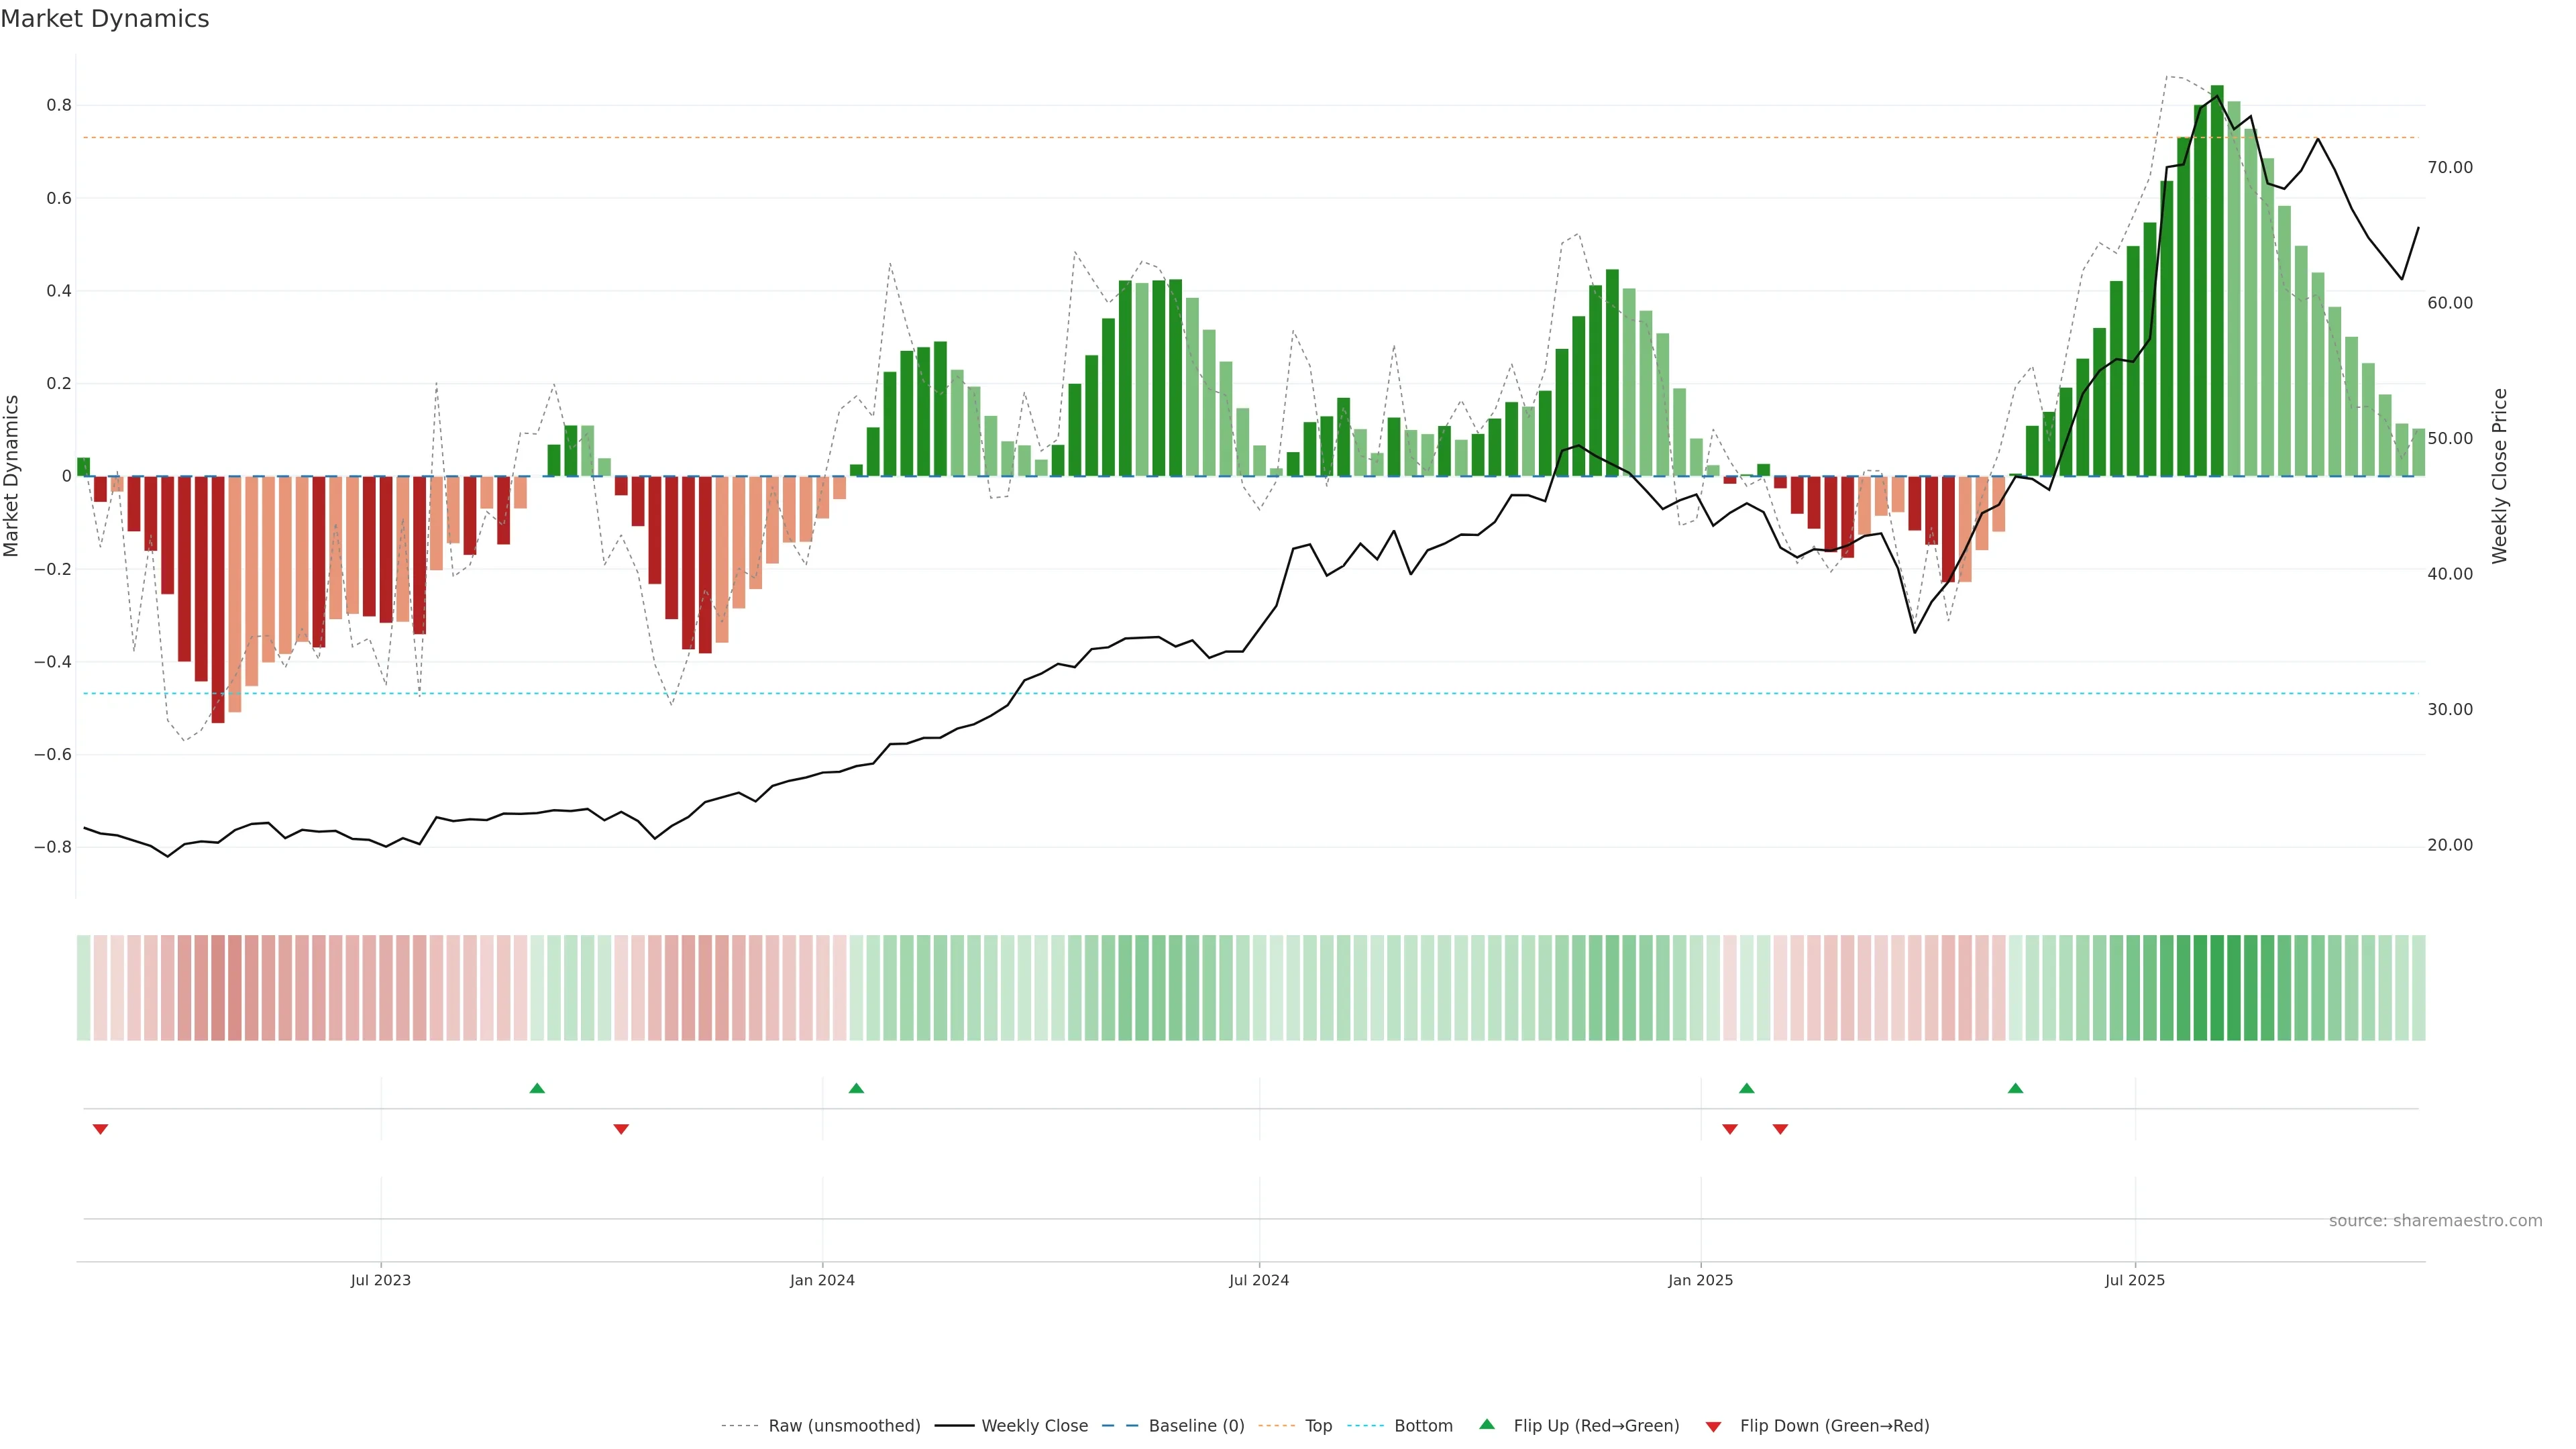Click the first red flip-down marker at chart start
Viewport: 2576px width, 1449px height.
pos(100,1129)
